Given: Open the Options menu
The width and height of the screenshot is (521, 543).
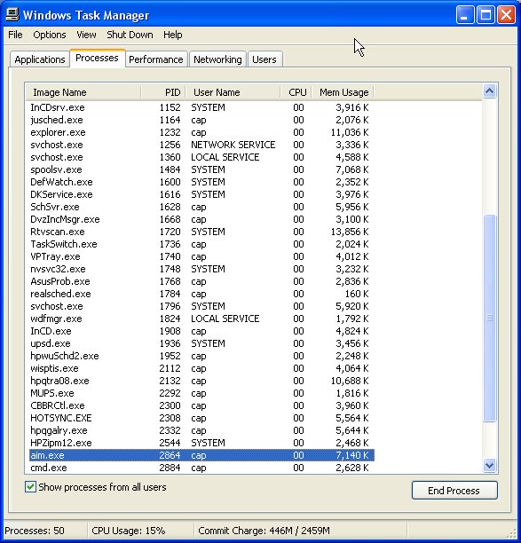Looking at the screenshot, I should click(x=49, y=35).
